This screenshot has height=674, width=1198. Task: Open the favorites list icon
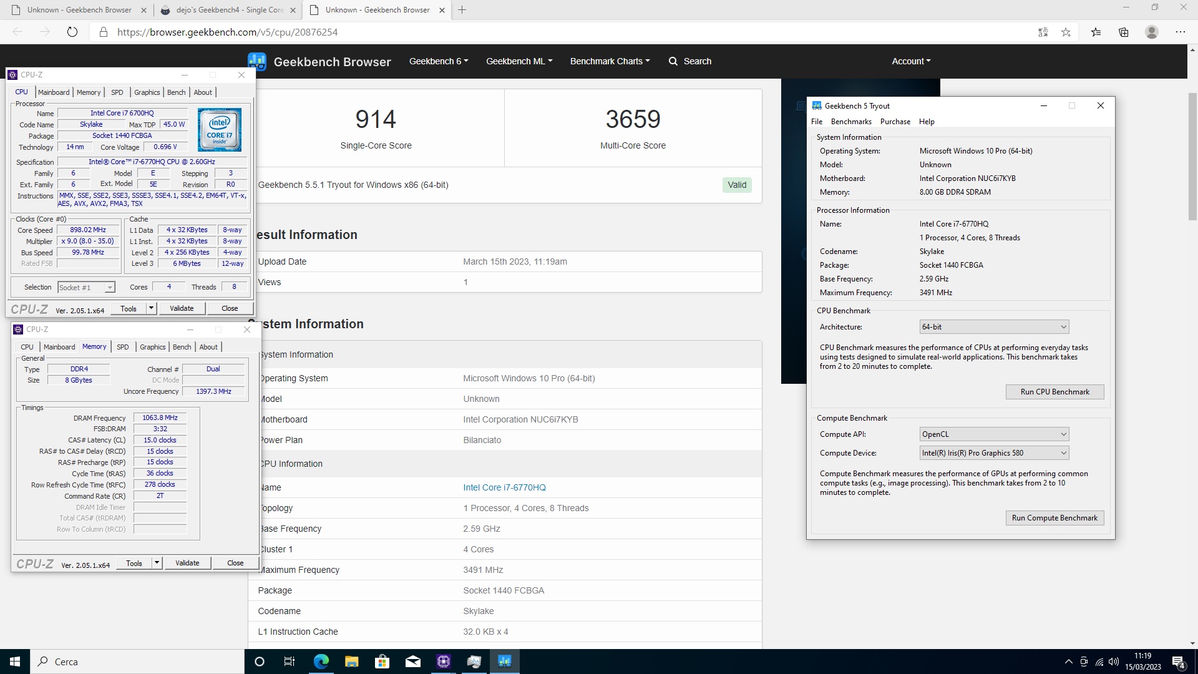click(1096, 32)
